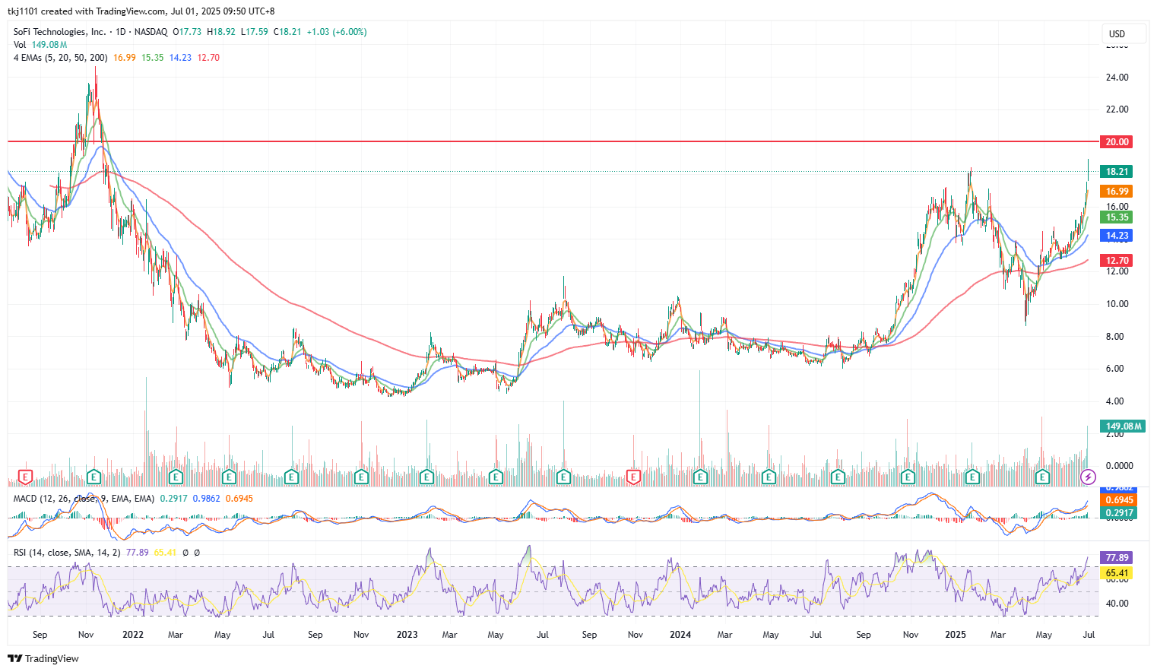Click the purple lightning upcoming-earnings icon
This screenshot has width=1157, height=672.
click(1088, 477)
